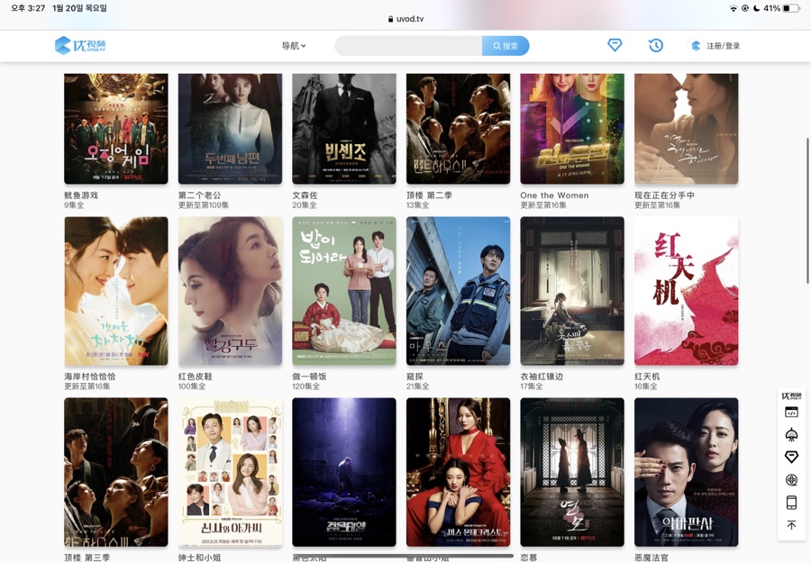Open the VIP diamond icon in header
The image size is (811, 563).
615,46
